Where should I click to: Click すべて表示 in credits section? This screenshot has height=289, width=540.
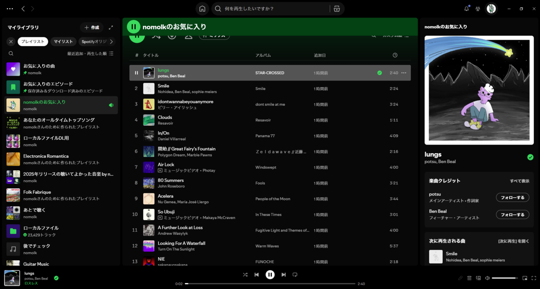click(519, 181)
